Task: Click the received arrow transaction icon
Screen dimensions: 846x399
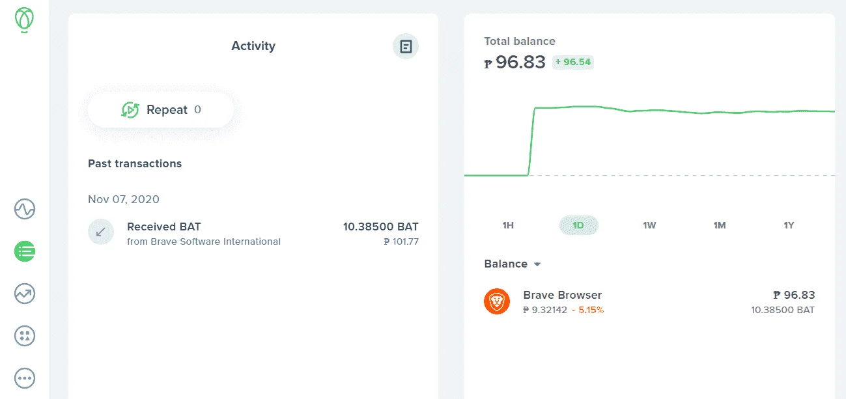Action: point(101,232)
